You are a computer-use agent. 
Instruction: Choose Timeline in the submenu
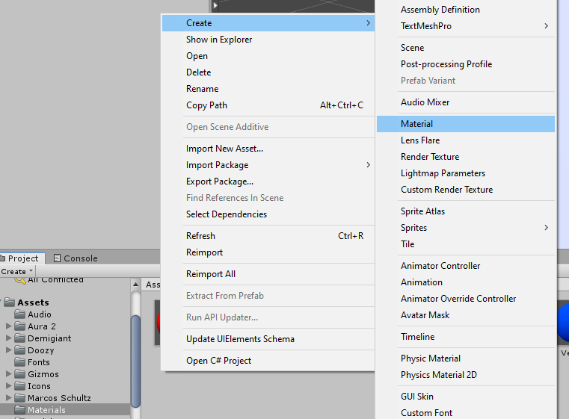click(x=466, y=337)
